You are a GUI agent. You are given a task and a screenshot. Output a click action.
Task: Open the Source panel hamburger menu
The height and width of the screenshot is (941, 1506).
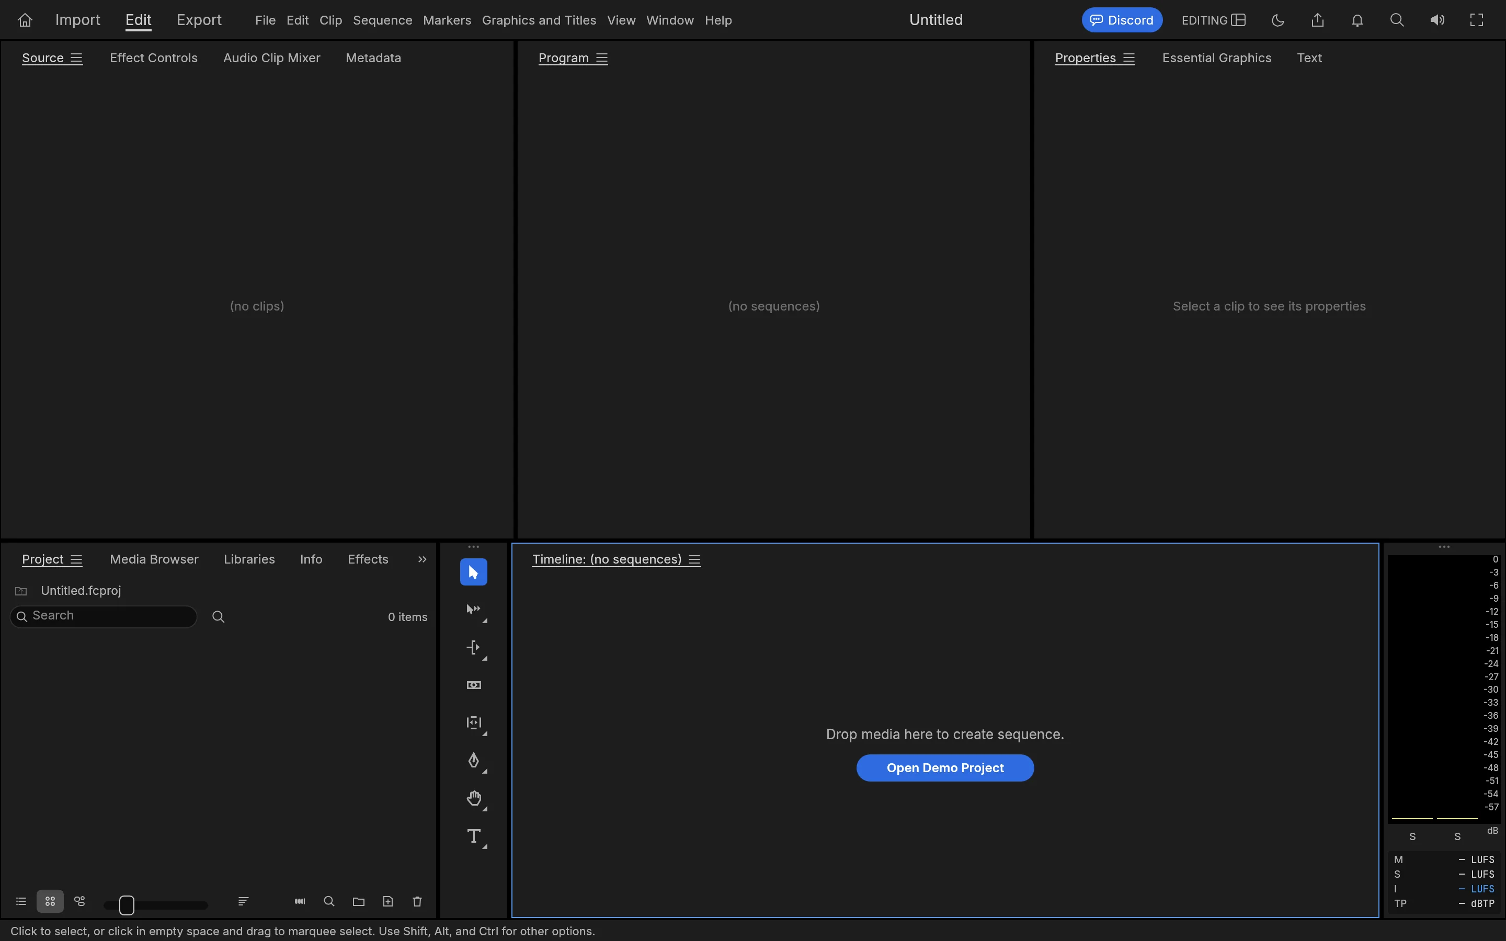point(76,58)
